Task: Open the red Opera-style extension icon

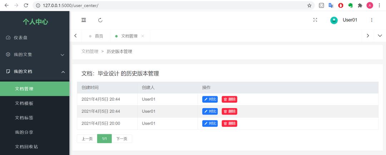Action: coord(341,5)
